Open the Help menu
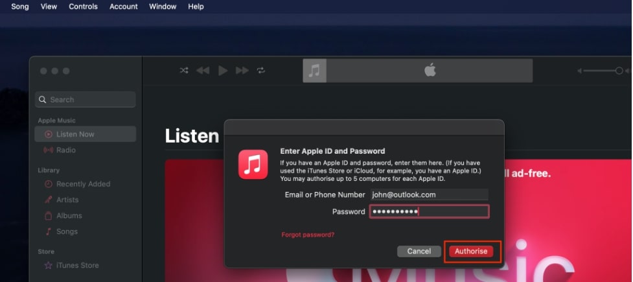633x282 pixels. (196, 6)
